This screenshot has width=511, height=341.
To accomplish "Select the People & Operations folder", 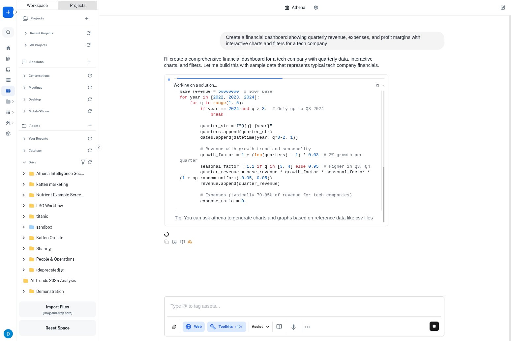I will 55,259.
